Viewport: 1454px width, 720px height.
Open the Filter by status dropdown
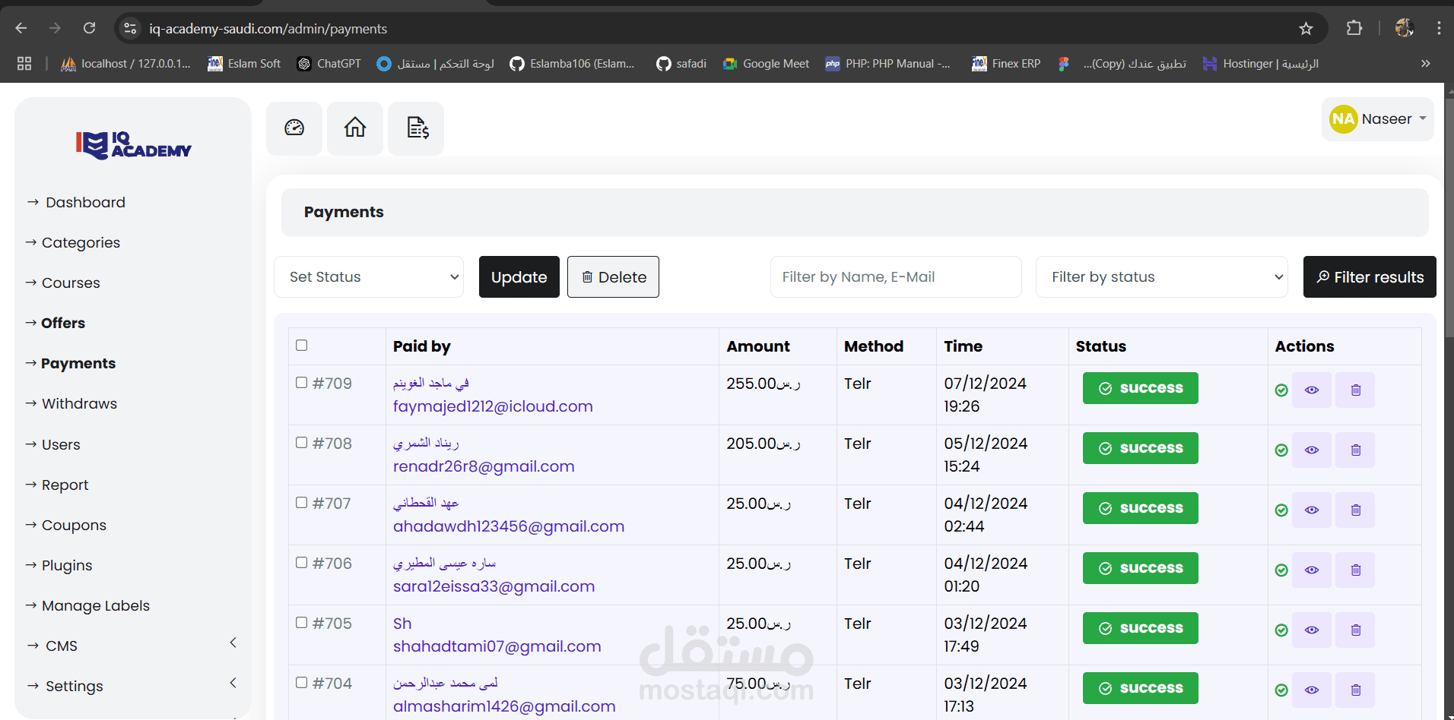point(1161,277)
